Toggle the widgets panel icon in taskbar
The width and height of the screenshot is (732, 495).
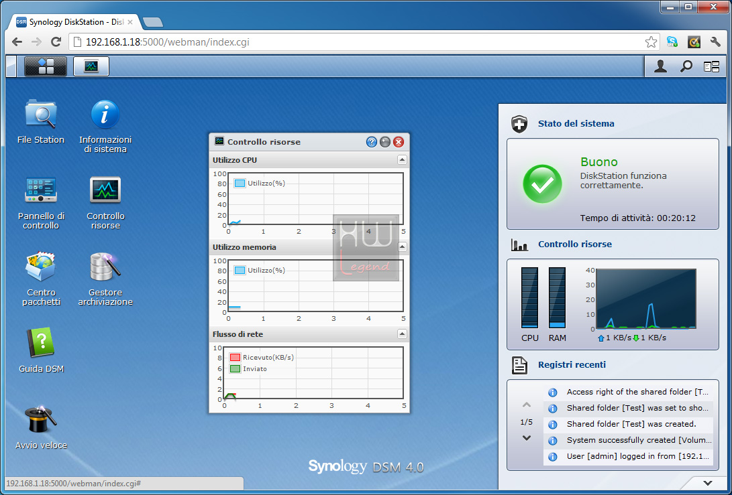tap(711, 67)
